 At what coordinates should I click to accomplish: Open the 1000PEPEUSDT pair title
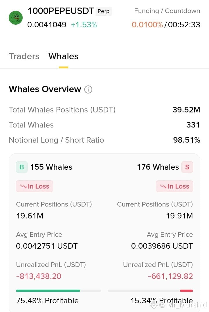(61, 11)
